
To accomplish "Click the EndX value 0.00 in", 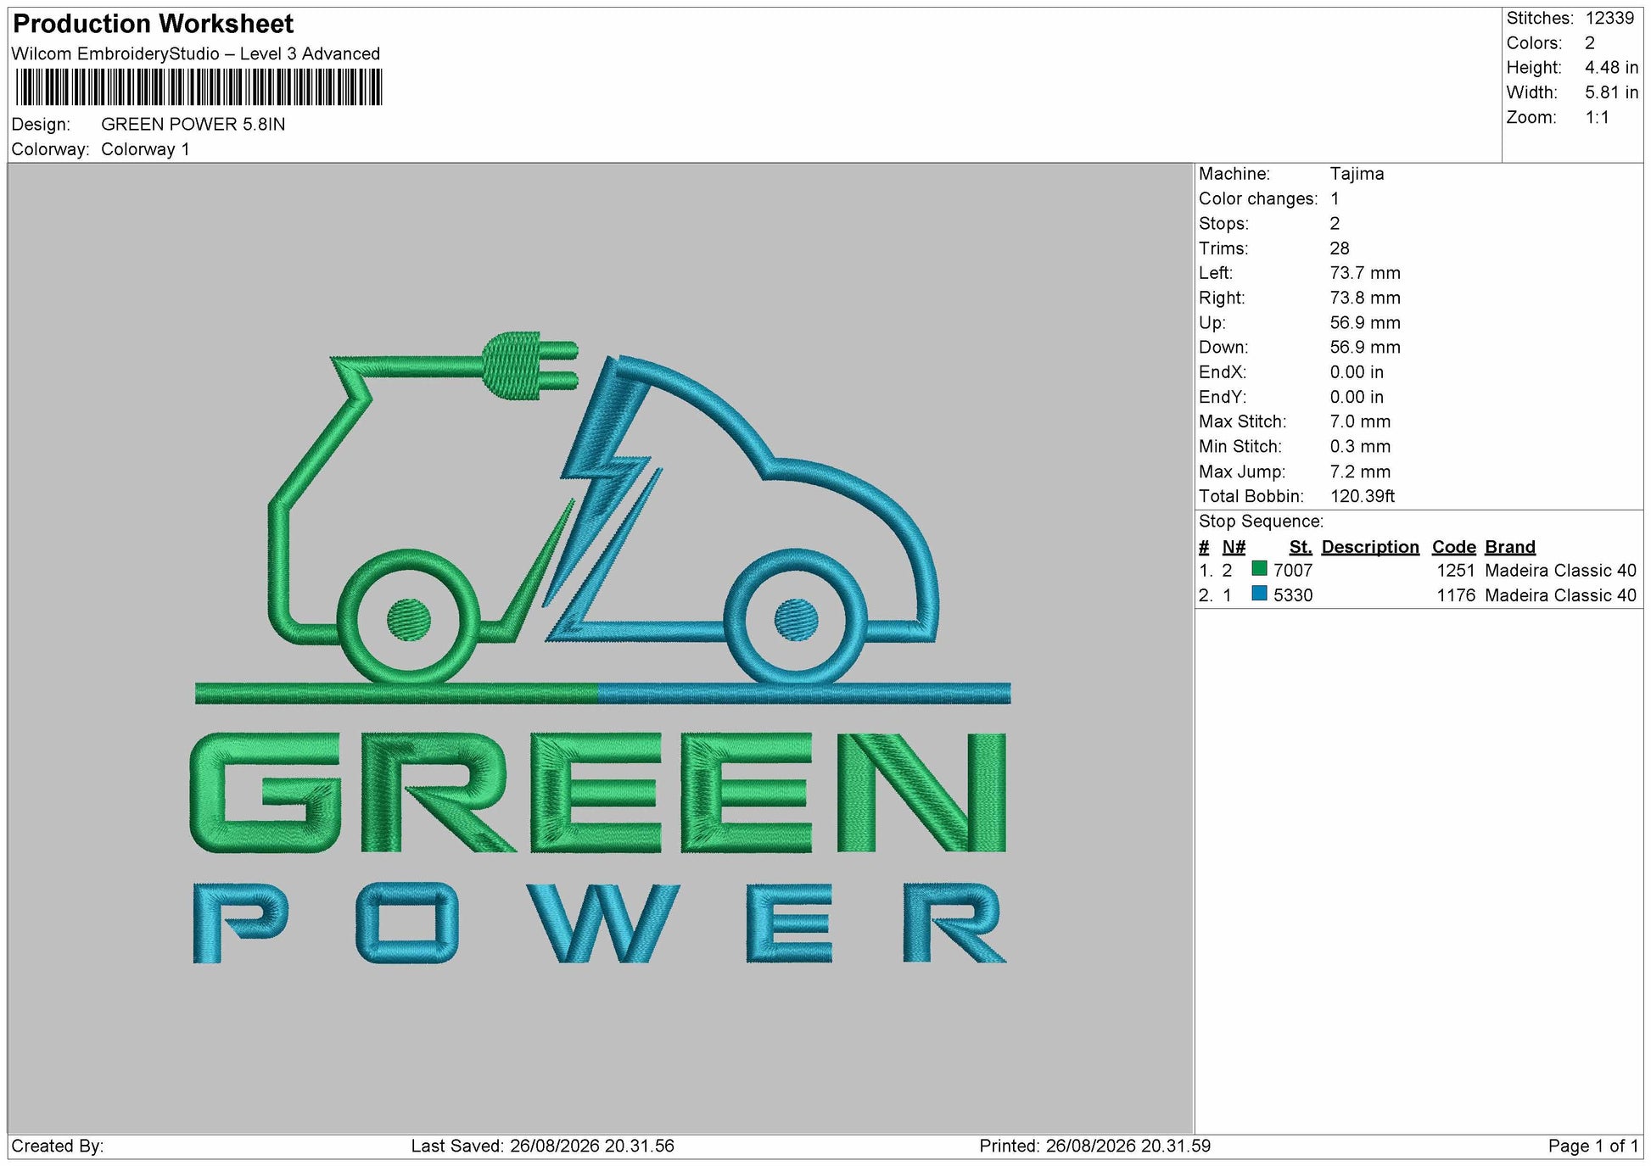I will (x=1357, y=372).
